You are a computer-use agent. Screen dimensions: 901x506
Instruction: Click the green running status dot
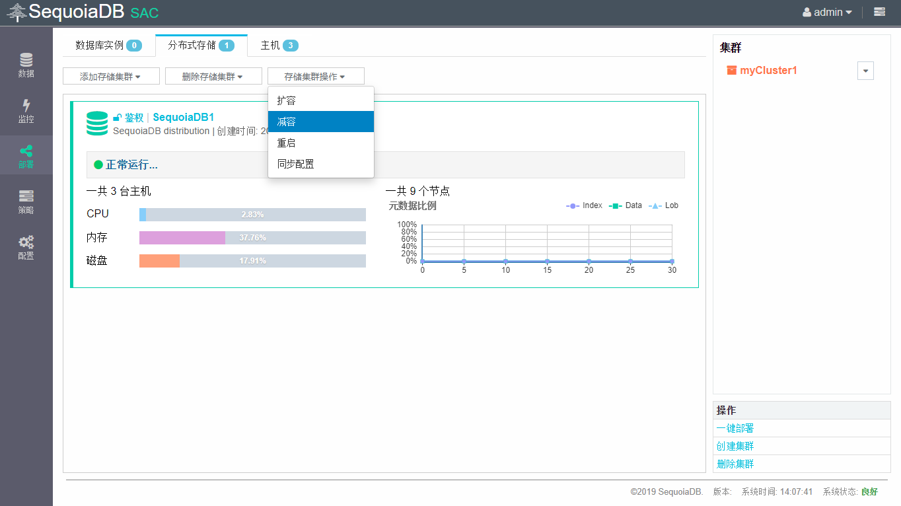coord(98,164)
